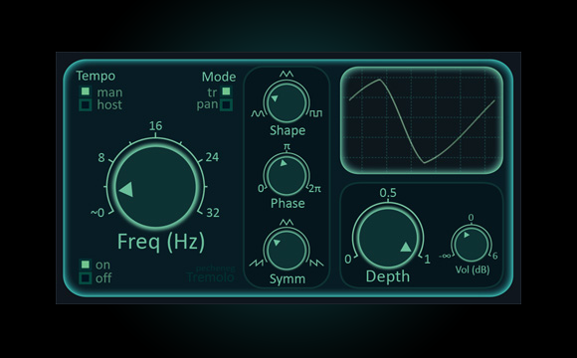Click the triangle waveform icon above Shape knob
Image resolution: width=577 pixels, height=358 pixels.
pos(287,74)
